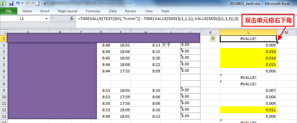Select #VALUE! cell in row 8

coord(248,84)
